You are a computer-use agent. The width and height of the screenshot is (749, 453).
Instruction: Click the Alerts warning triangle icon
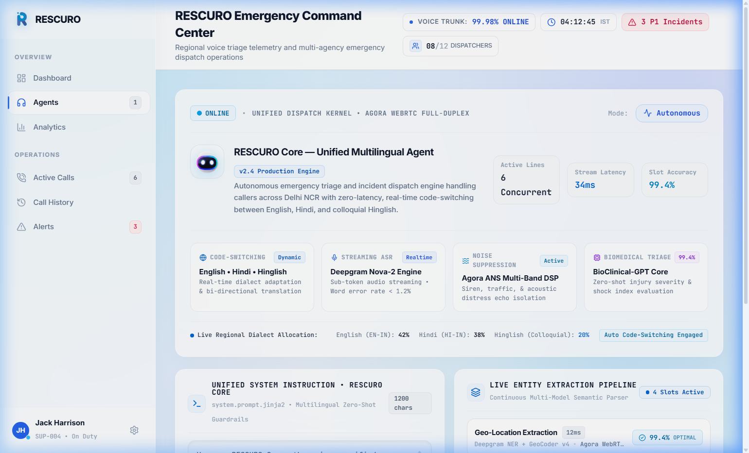click(21, 227)
